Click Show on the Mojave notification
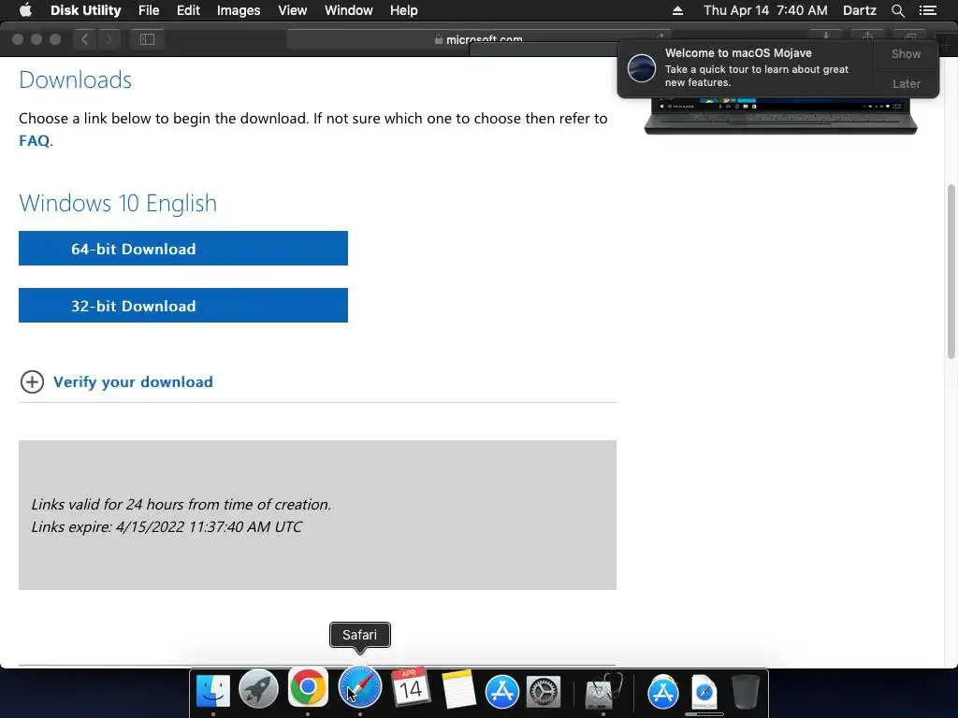This screenshot has width=958, height=718. pyautogui.click(x=906, y=53)
